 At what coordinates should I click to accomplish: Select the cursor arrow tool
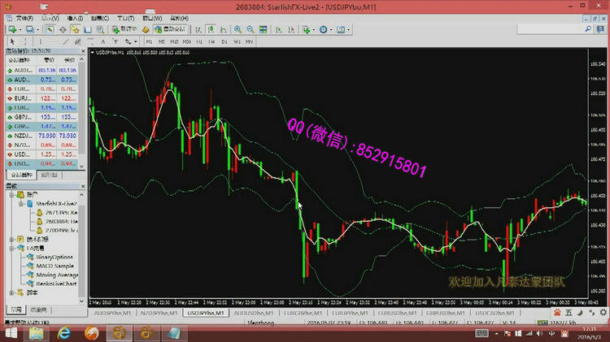point(11,41)
